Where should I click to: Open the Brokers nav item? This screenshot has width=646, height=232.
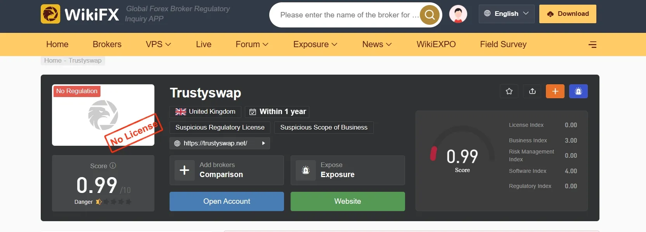[x=107, y=44]
